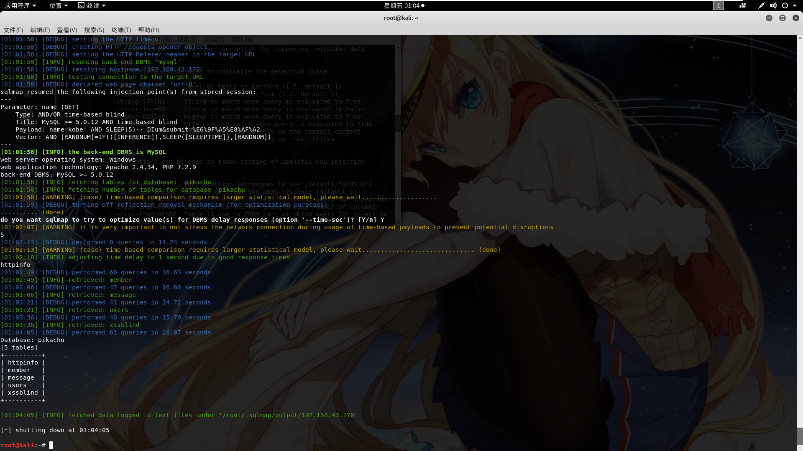Open the 帮助(H) menu
This screenshot has width=803, height=451.
click(x=148, y=30)
